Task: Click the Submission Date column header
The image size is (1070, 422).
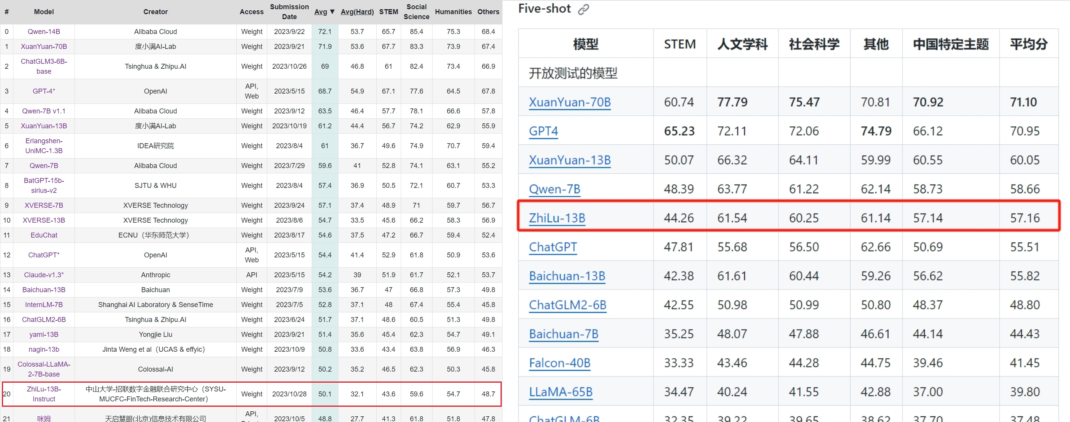Action: (289, 12)
